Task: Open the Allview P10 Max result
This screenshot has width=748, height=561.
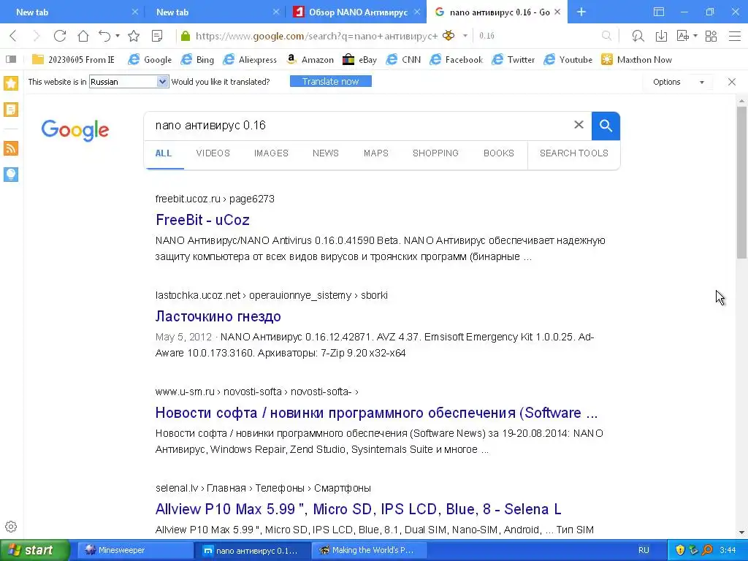Action: pos(358,509)
